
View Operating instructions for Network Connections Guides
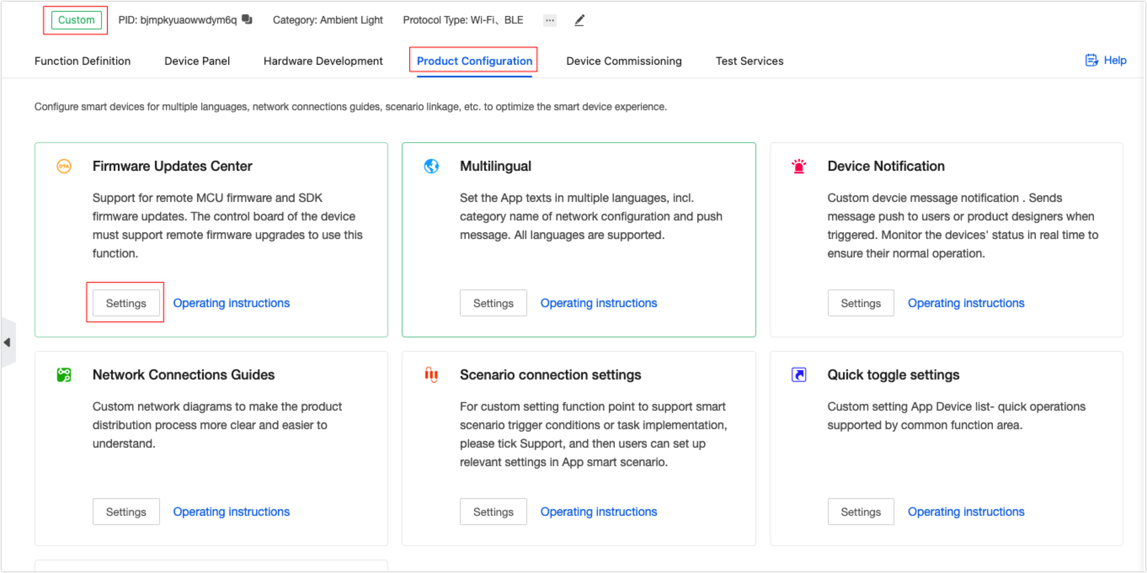(x=231, y=512)
